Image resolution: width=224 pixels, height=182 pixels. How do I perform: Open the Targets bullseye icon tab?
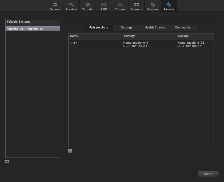click(x=87, y=6)
